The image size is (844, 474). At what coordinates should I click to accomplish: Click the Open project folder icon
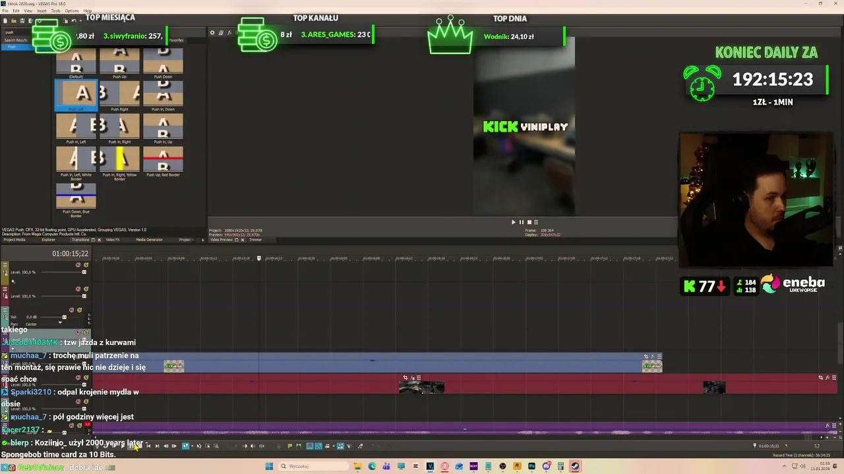pos(14,21)
